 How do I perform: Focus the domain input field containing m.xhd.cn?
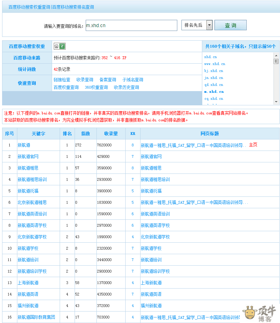point(131,25)
